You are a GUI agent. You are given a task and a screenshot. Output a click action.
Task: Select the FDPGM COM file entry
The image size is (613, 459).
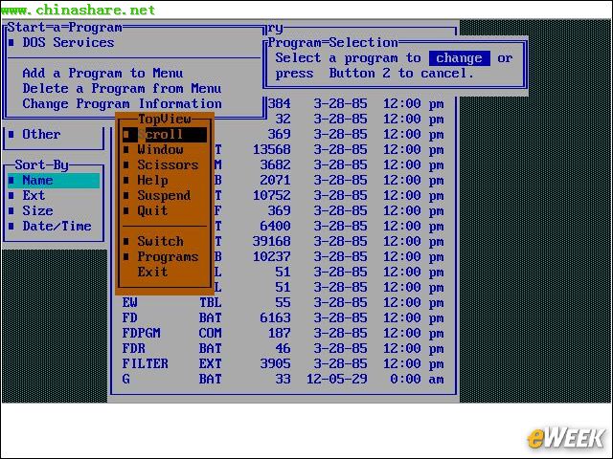284,333
